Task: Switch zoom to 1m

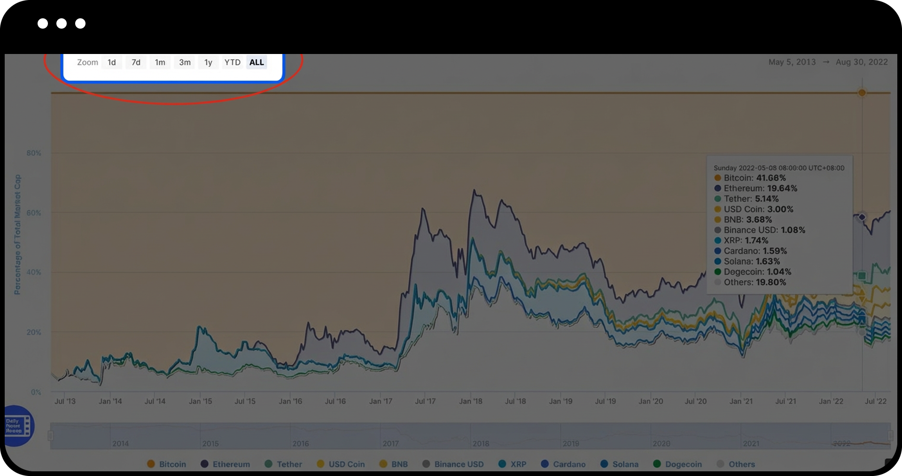Action: pos(160,62)
